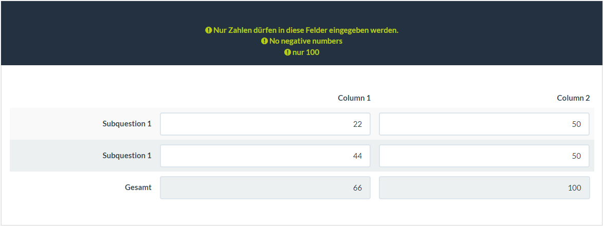Image resolution: width=603 pixels, height=226 pixels.
Task: Focus the second-row Column 2 field with 50
Action: 484,156
